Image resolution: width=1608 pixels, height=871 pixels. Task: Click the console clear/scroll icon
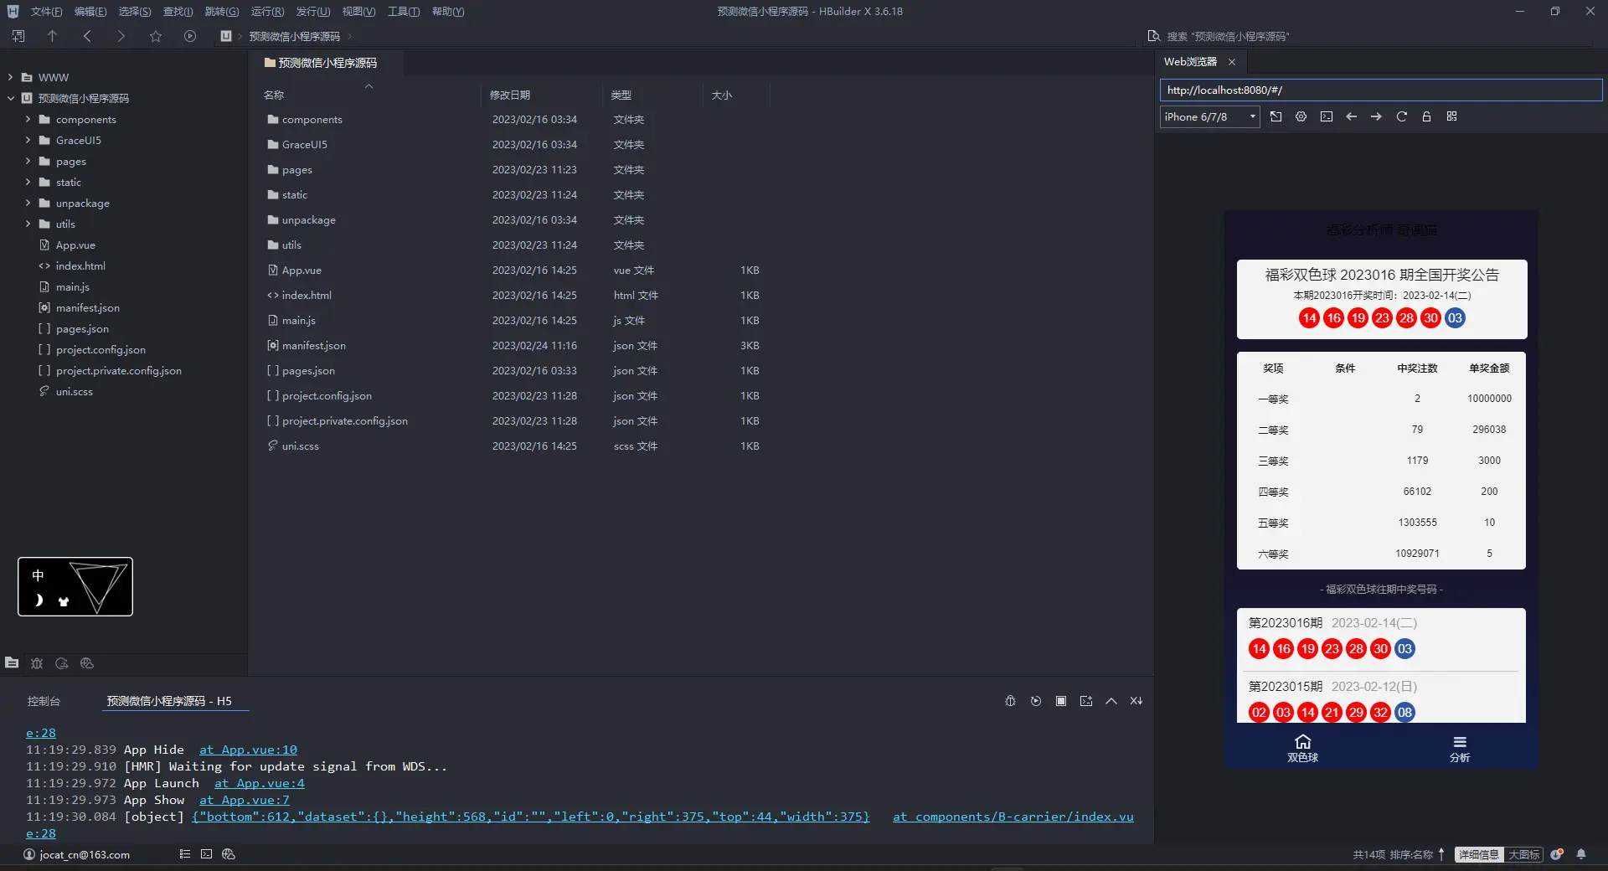1136,701
